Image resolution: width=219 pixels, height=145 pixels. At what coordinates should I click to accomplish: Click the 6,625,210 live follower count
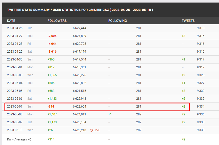(x=79, y=130)
